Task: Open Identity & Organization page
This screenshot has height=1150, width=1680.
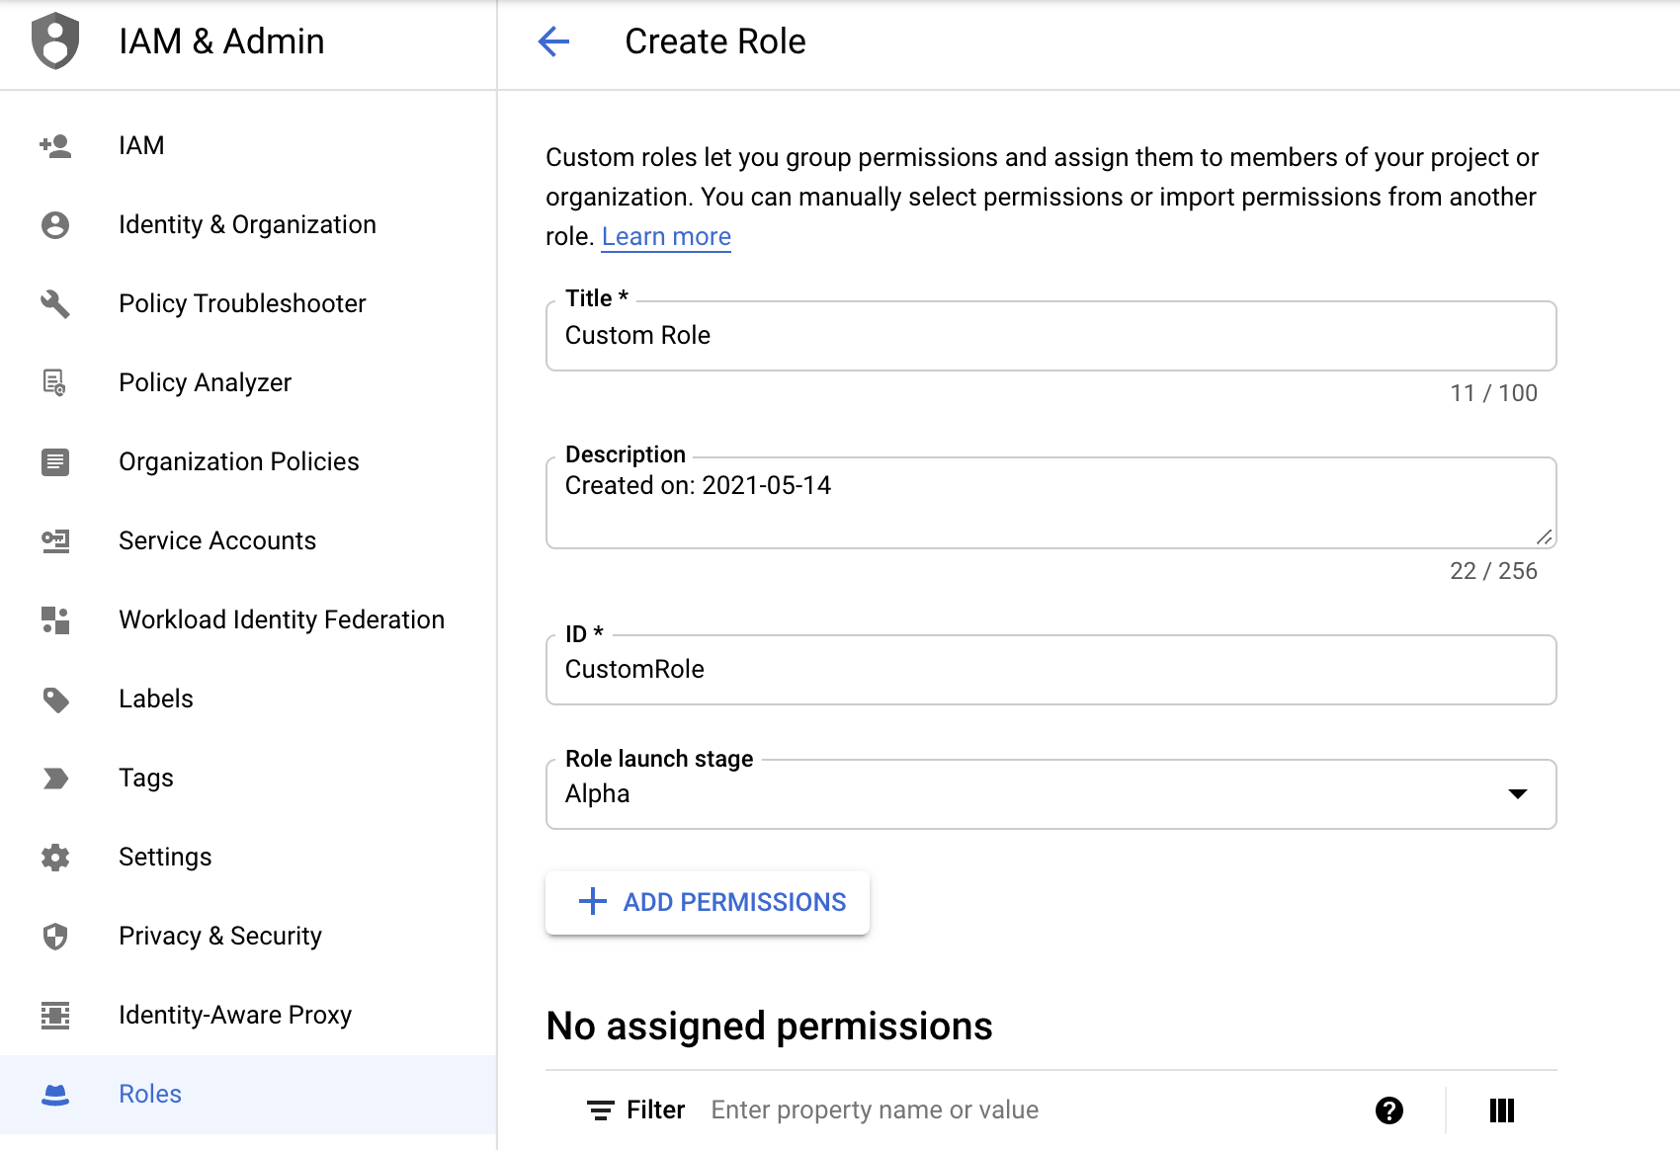Action: tap(248, 224)
